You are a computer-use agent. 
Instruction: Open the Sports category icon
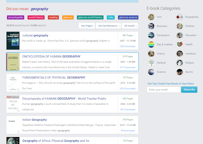click(180, 72)
